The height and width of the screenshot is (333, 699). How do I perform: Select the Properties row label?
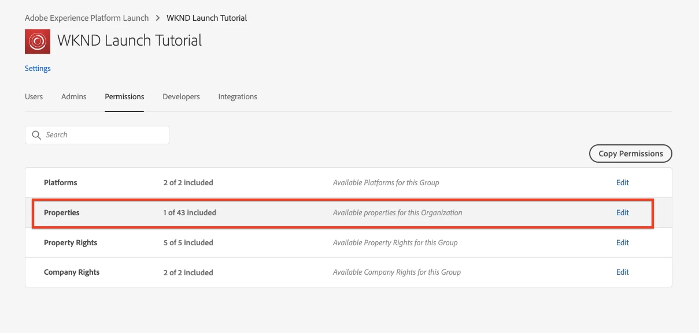tap(62, 212)
